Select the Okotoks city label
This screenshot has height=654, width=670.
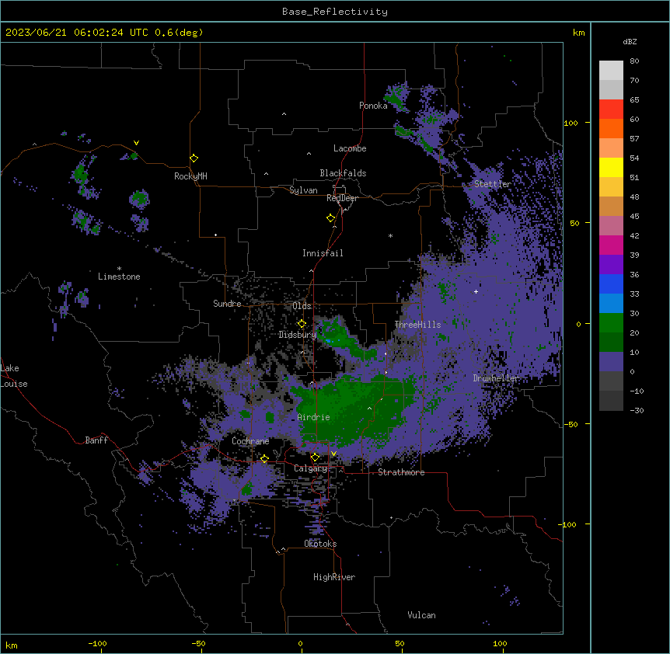click(320, 544)
